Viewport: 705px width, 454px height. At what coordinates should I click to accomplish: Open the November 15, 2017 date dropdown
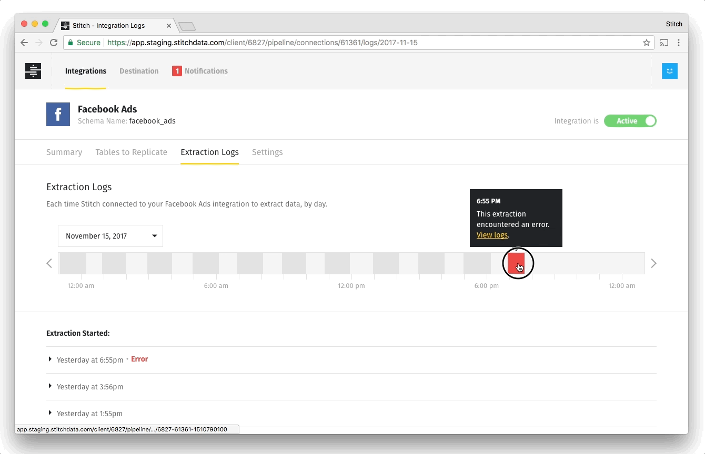(x=110, y=236)
